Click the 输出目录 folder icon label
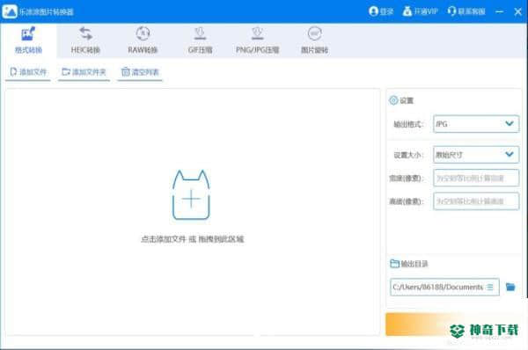528x350 pixels. pos(408,264)
